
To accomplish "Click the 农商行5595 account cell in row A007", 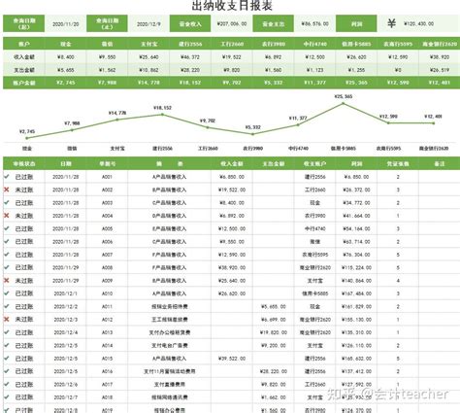I will coord(314,255).
